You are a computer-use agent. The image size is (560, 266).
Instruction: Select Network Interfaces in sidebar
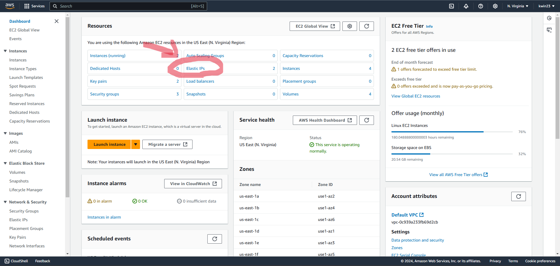(x=27, y=246)
